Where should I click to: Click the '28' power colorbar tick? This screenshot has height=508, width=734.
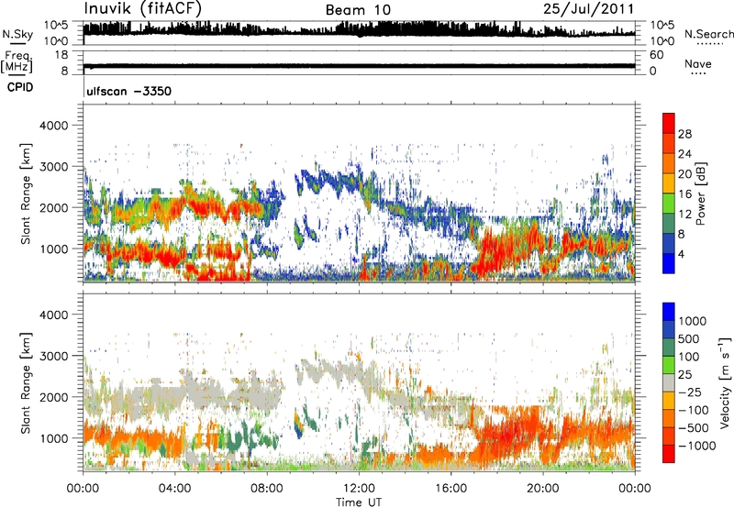pyautogui.click(x=684, y=134)
